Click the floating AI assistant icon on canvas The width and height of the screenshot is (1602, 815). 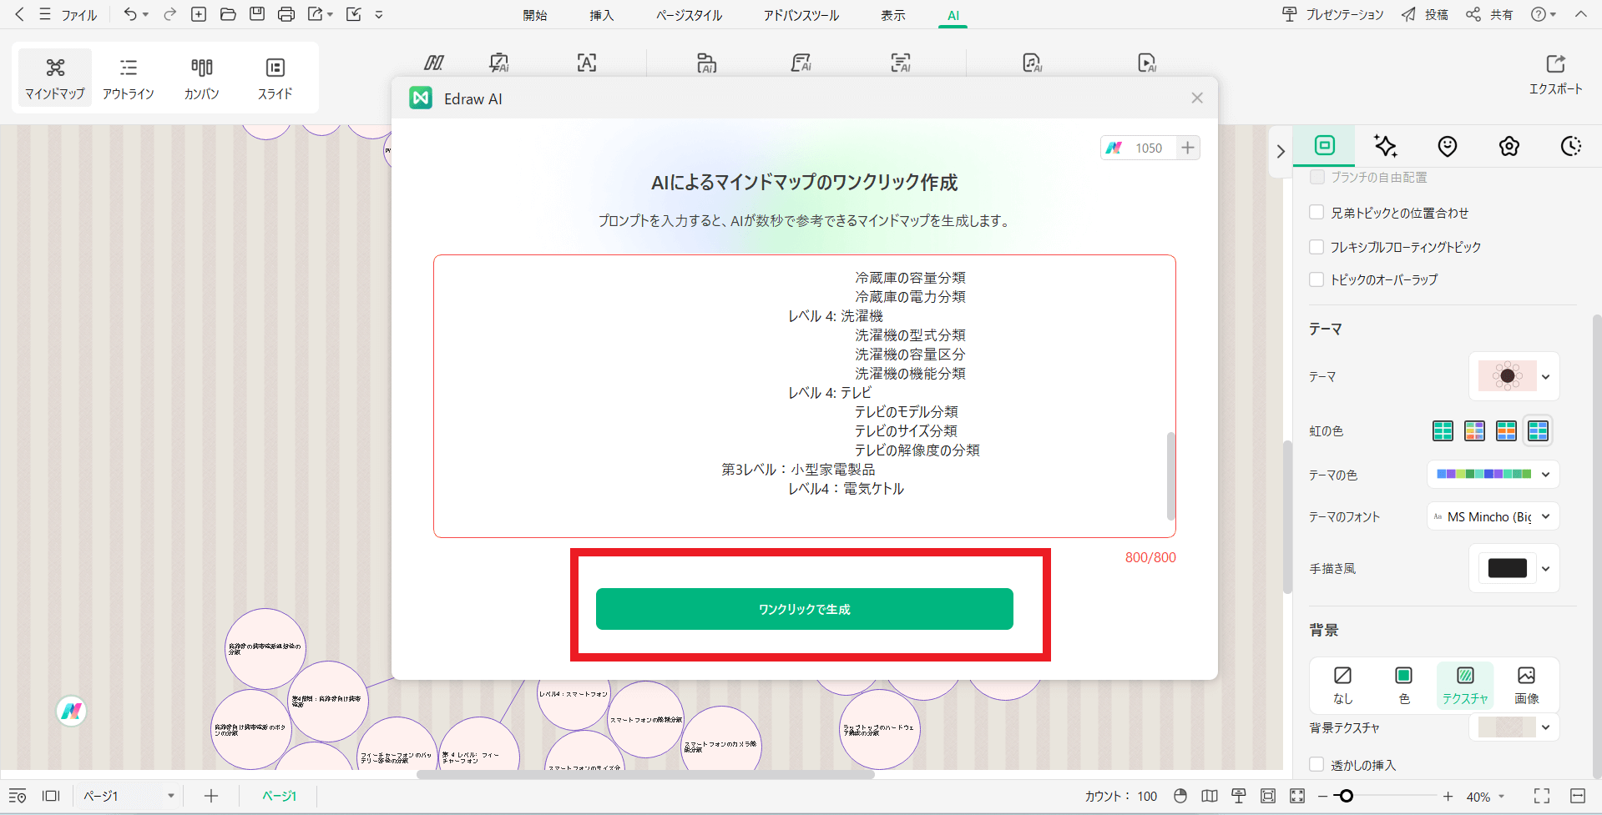tap(72, 711)
